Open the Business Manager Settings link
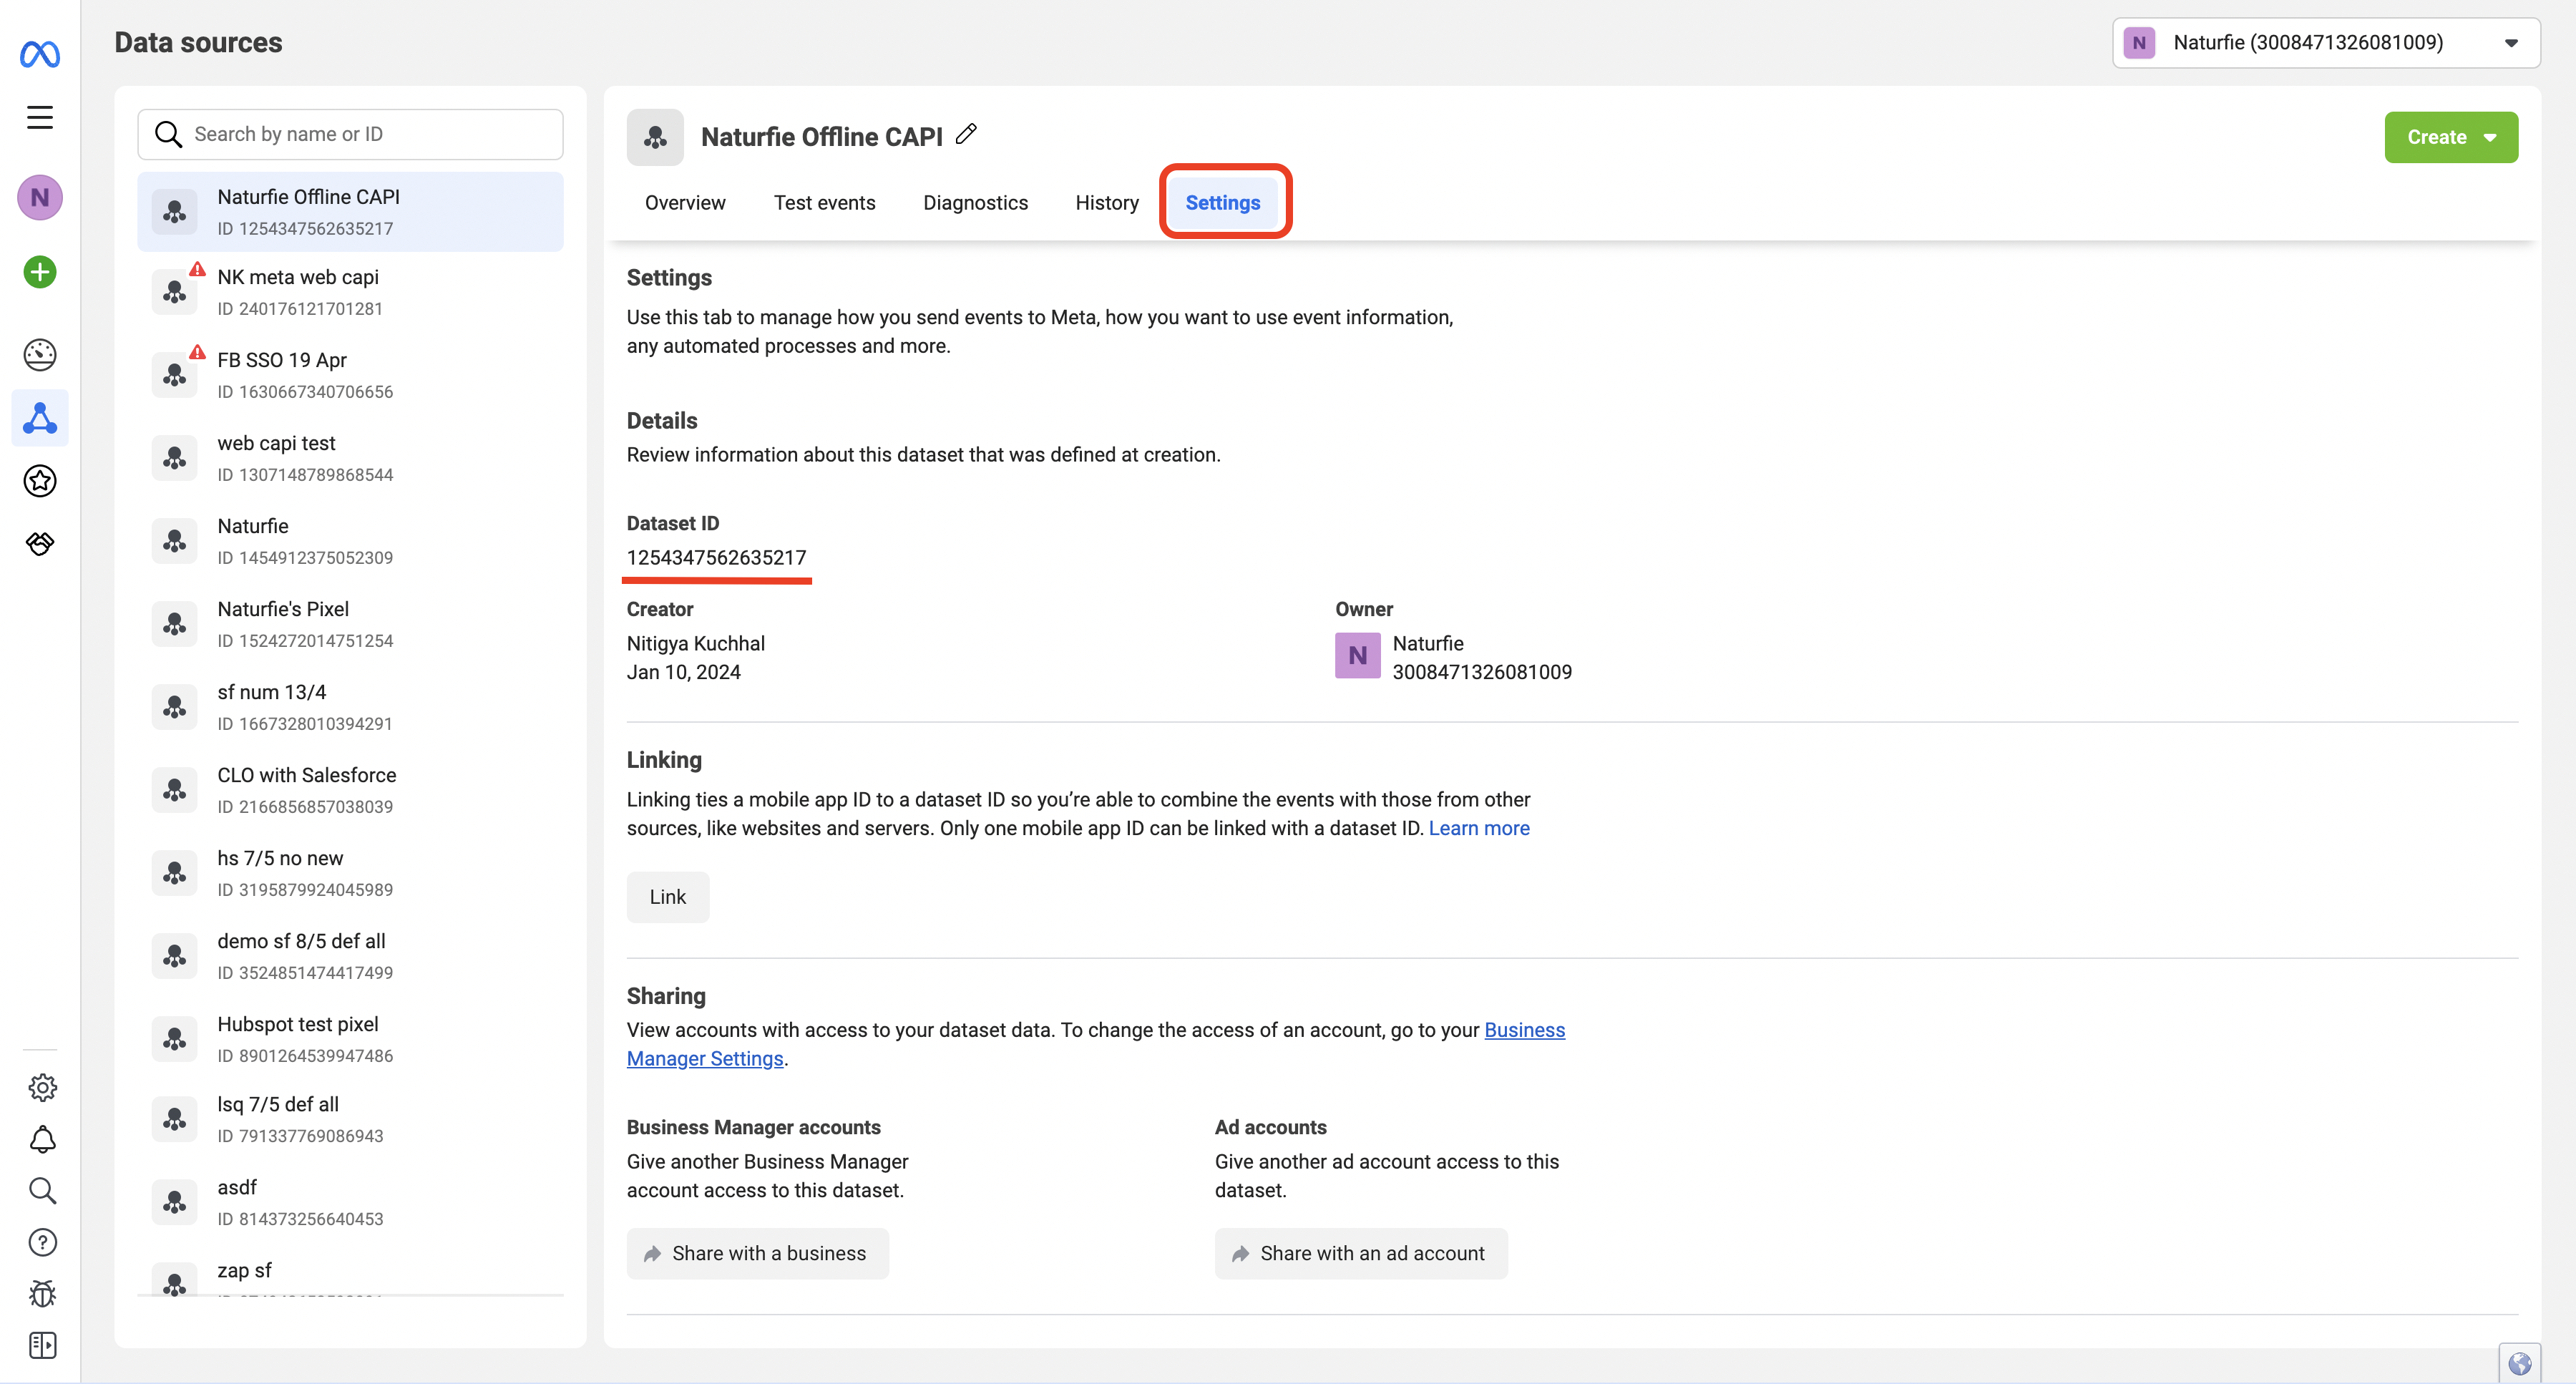Screen dimensions: 2576x1384 [1096, 1044]
